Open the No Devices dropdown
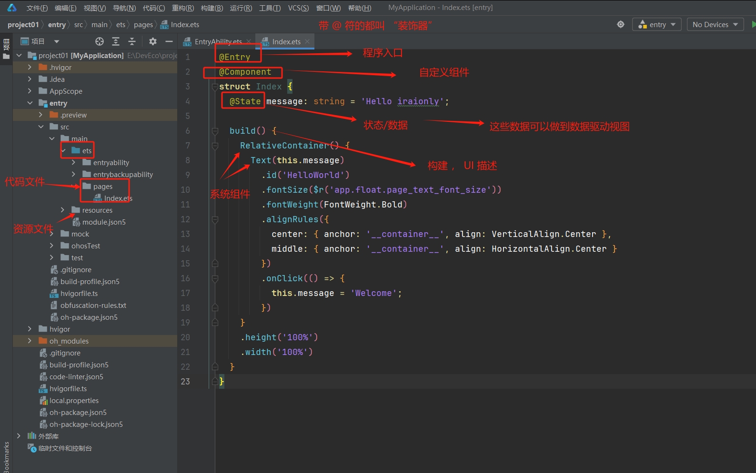 coord(715,24)
